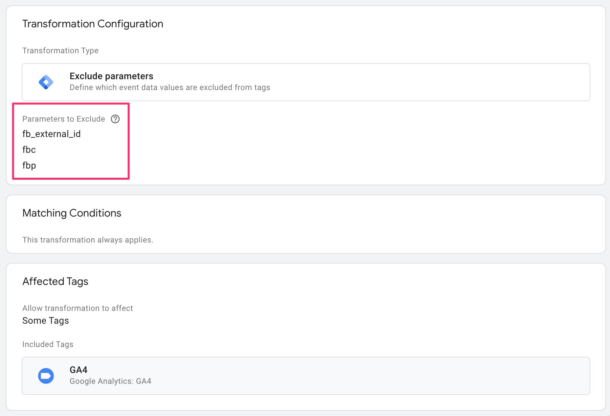
Task: Click the Transformation Configuration heading
Action: [x=93, y=24]
